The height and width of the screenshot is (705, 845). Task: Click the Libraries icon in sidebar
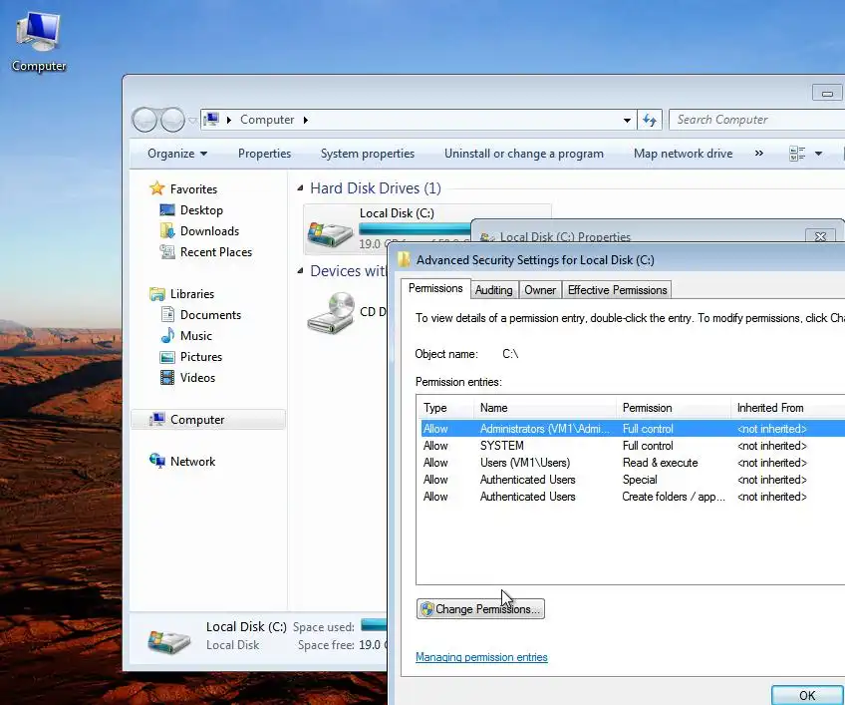[156, 294]
